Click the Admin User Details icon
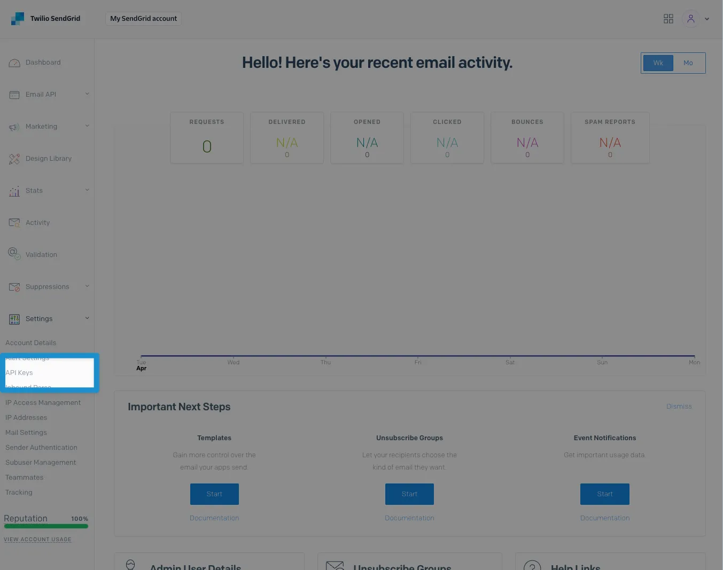 tap(130, 565)
